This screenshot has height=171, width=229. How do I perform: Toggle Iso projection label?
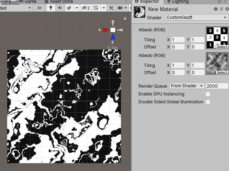pyautogui.click(x=112, y=47)
